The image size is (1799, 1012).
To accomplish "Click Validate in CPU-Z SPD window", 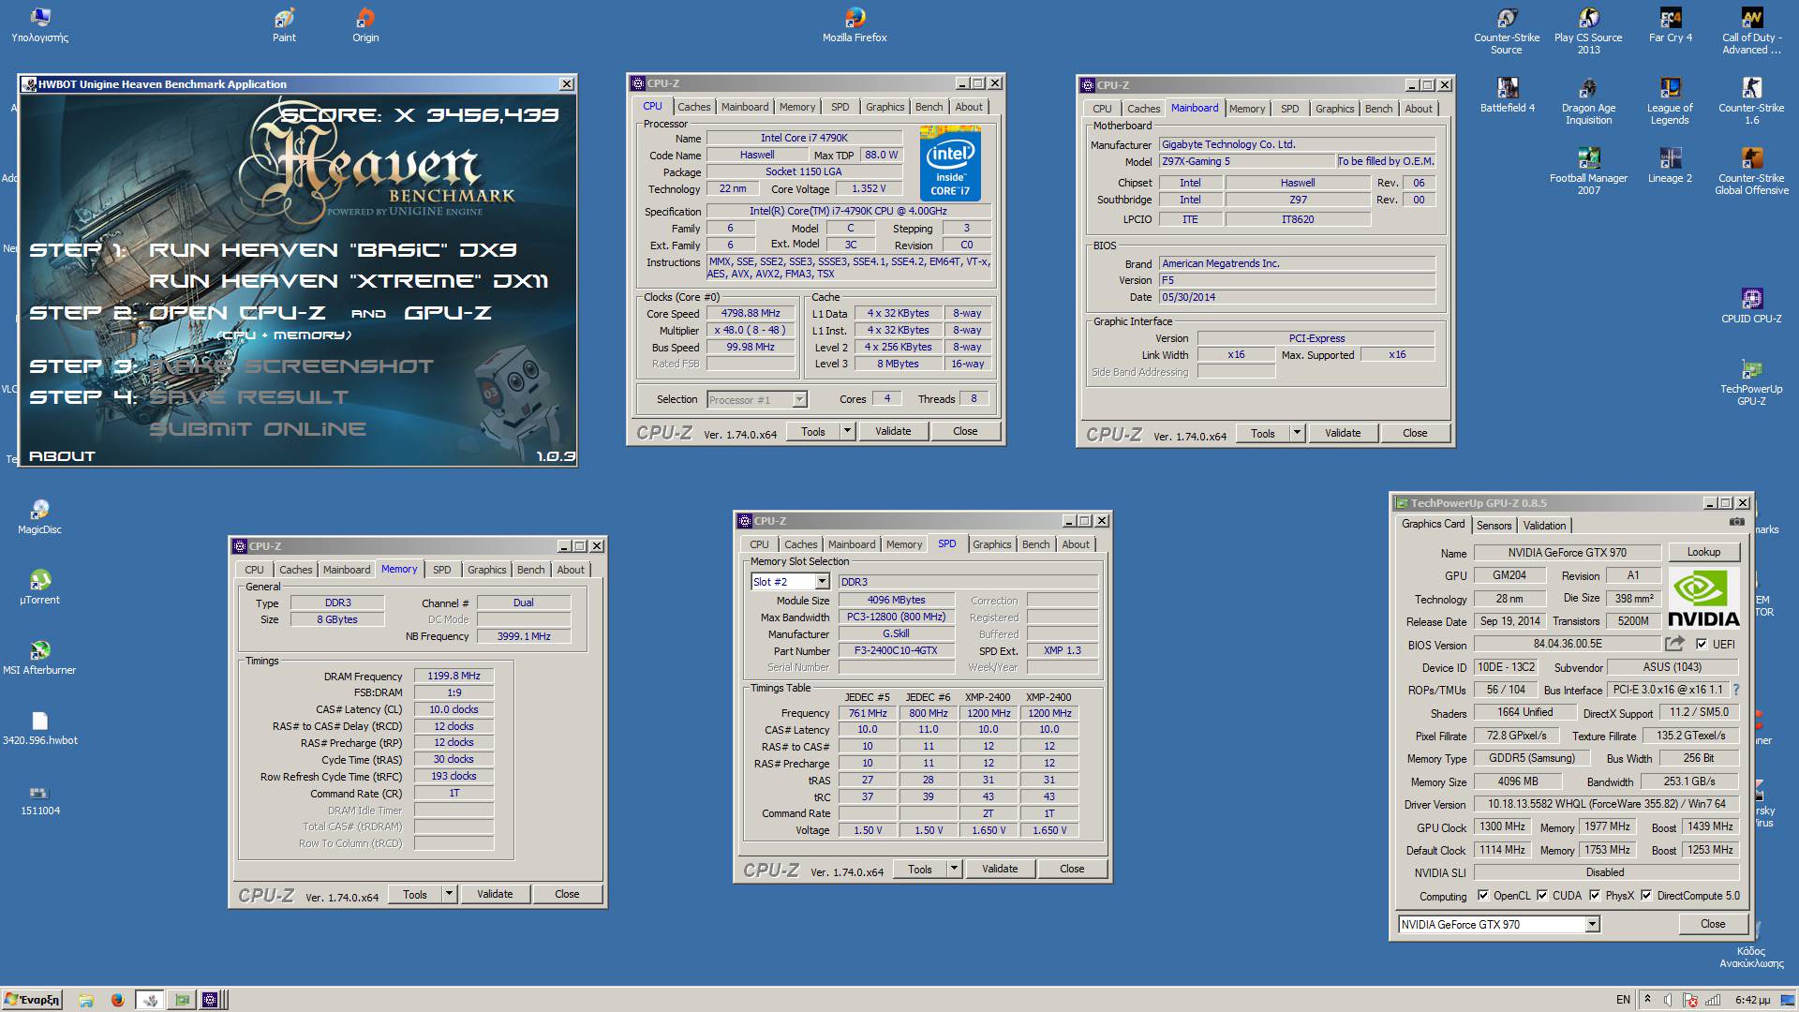I will [x=999, y=869].
